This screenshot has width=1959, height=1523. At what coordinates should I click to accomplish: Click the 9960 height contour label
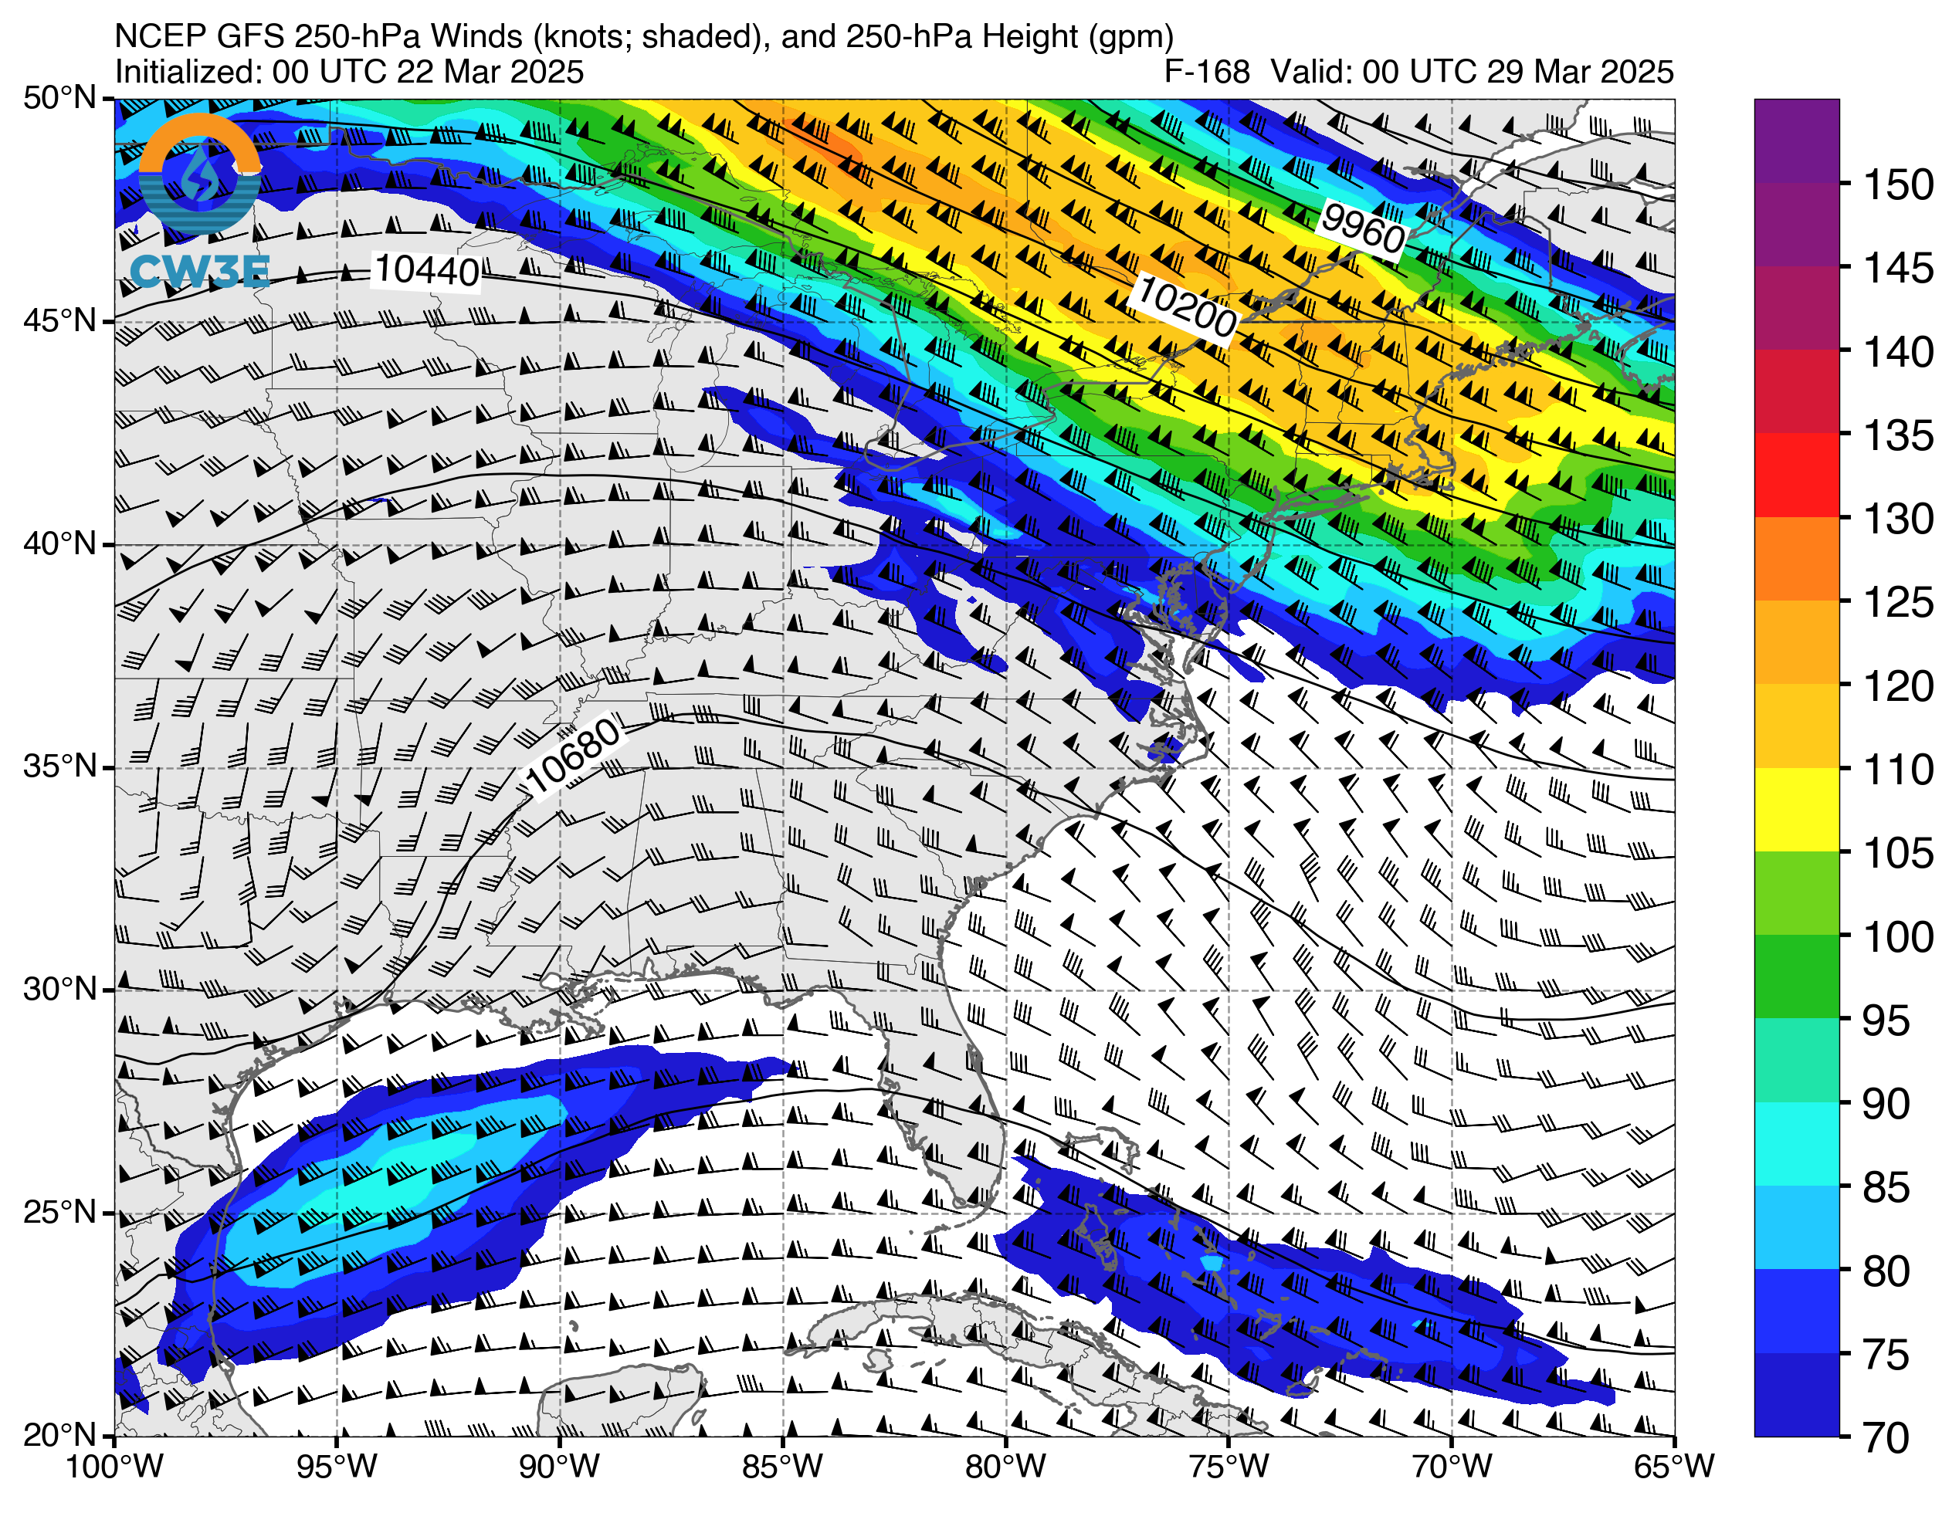[1364, 228]
